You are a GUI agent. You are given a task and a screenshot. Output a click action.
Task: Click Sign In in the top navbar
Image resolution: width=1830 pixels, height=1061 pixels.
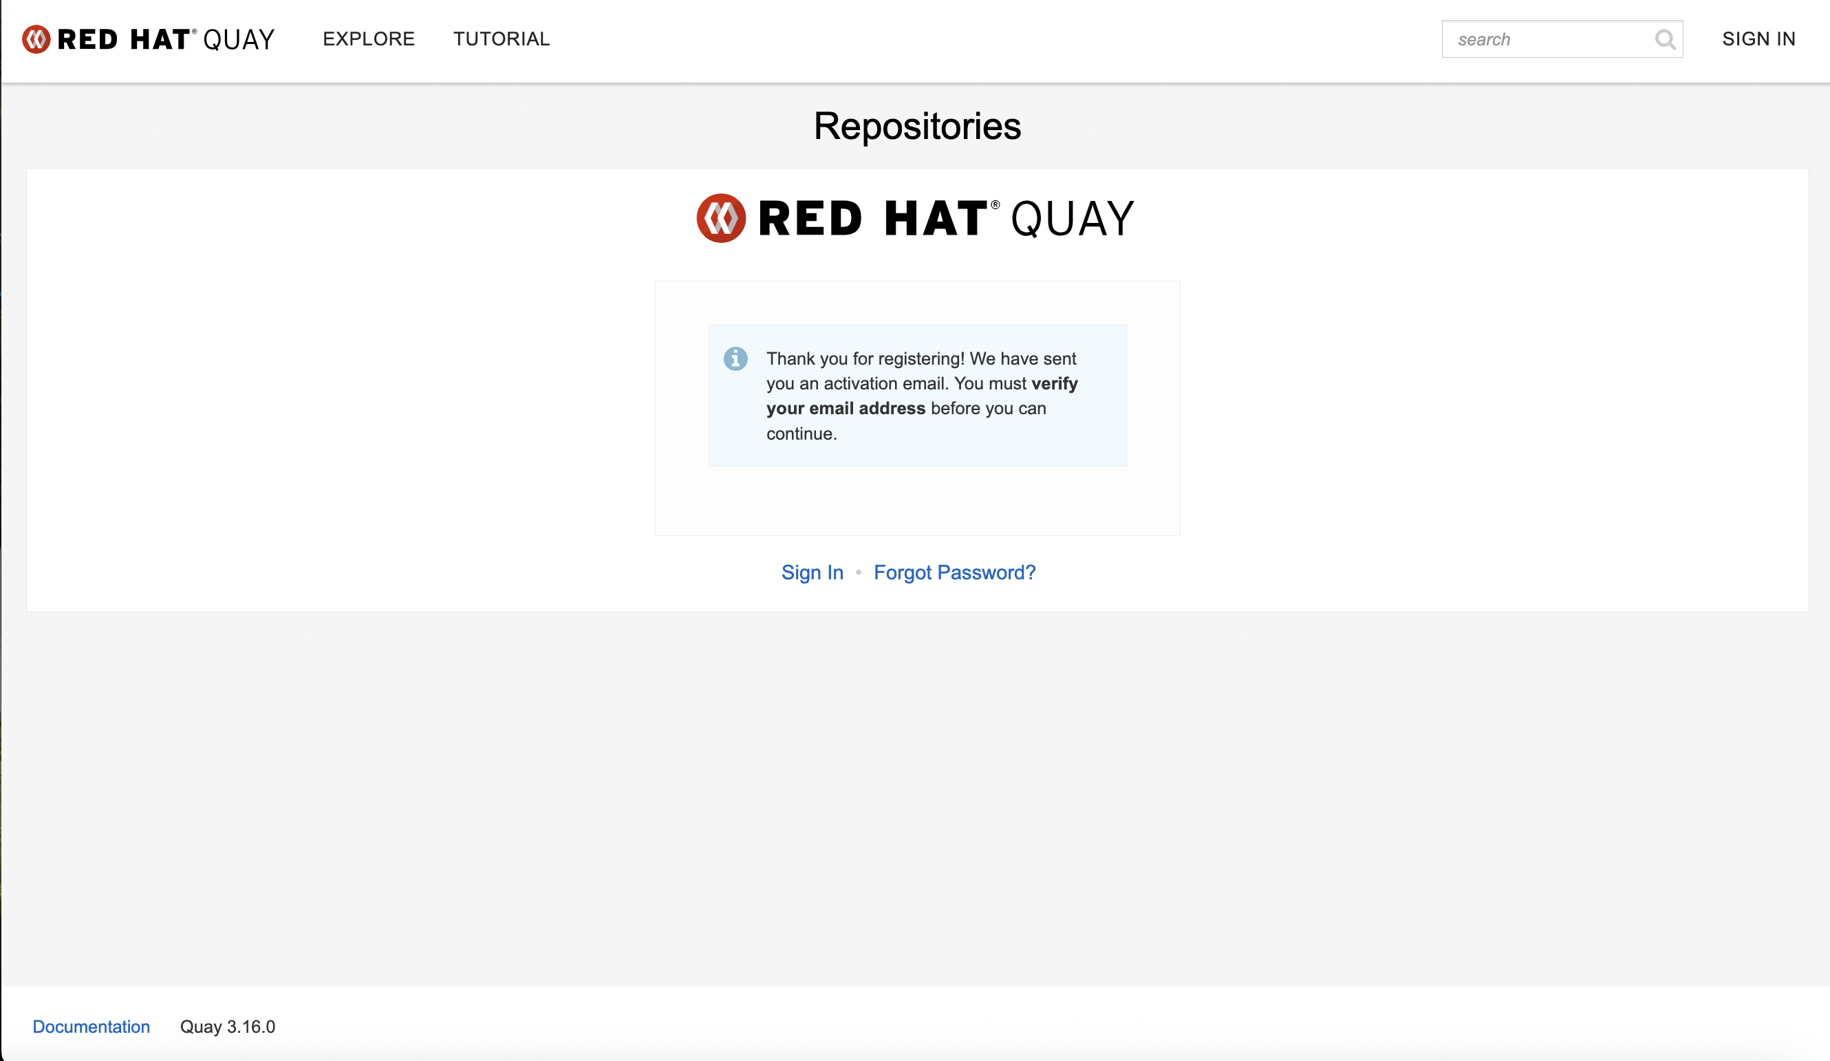pyautogui.click(x=1758, y=39)
